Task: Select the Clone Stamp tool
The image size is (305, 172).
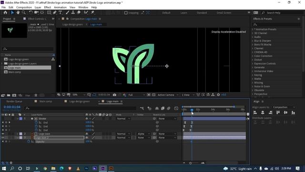Action: click(x=73, y=12)
